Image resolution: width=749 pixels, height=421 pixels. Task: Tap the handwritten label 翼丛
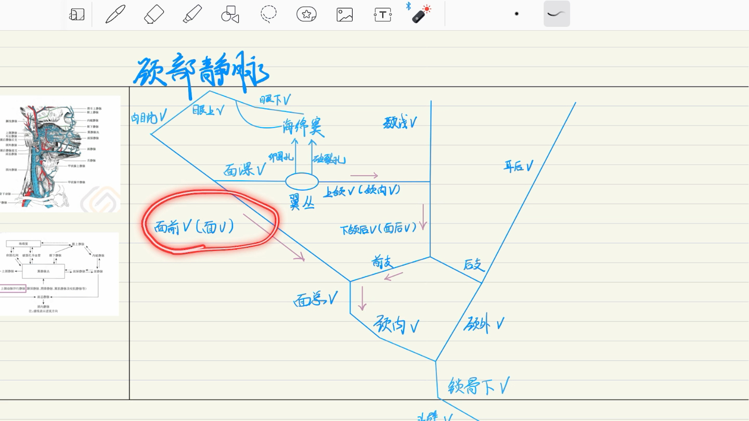[x=302, y=202]
